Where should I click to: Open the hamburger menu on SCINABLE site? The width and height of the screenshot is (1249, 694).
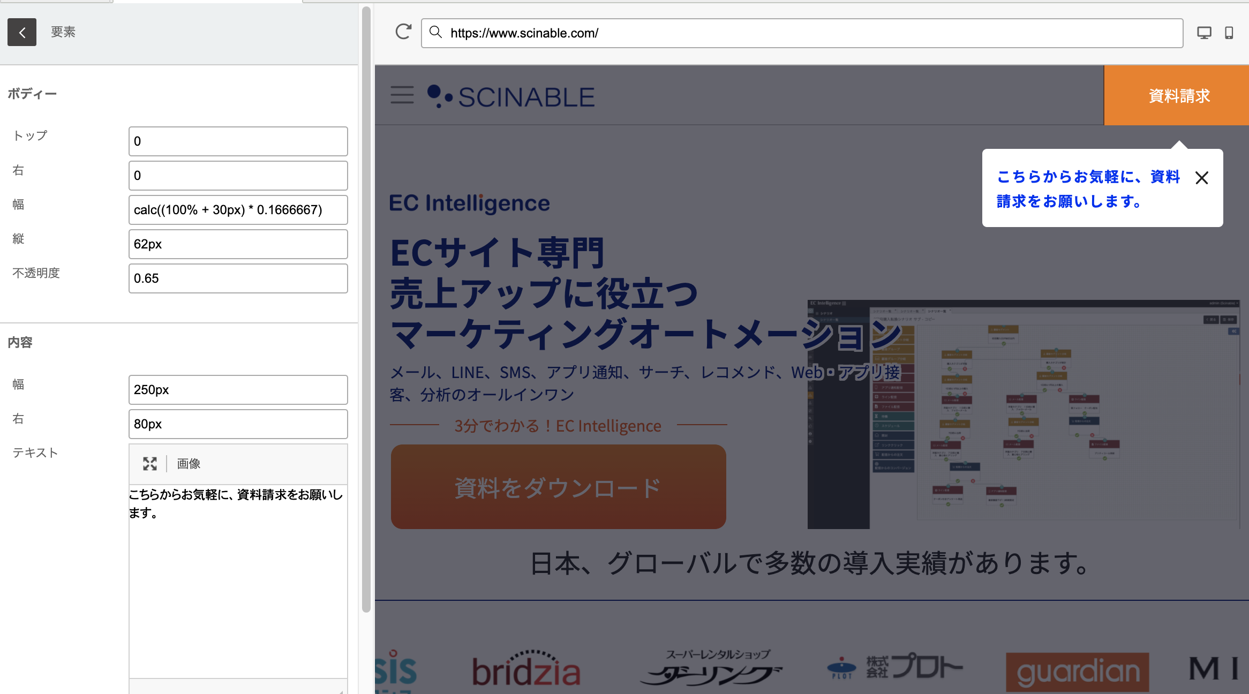[x=402, y=95]
